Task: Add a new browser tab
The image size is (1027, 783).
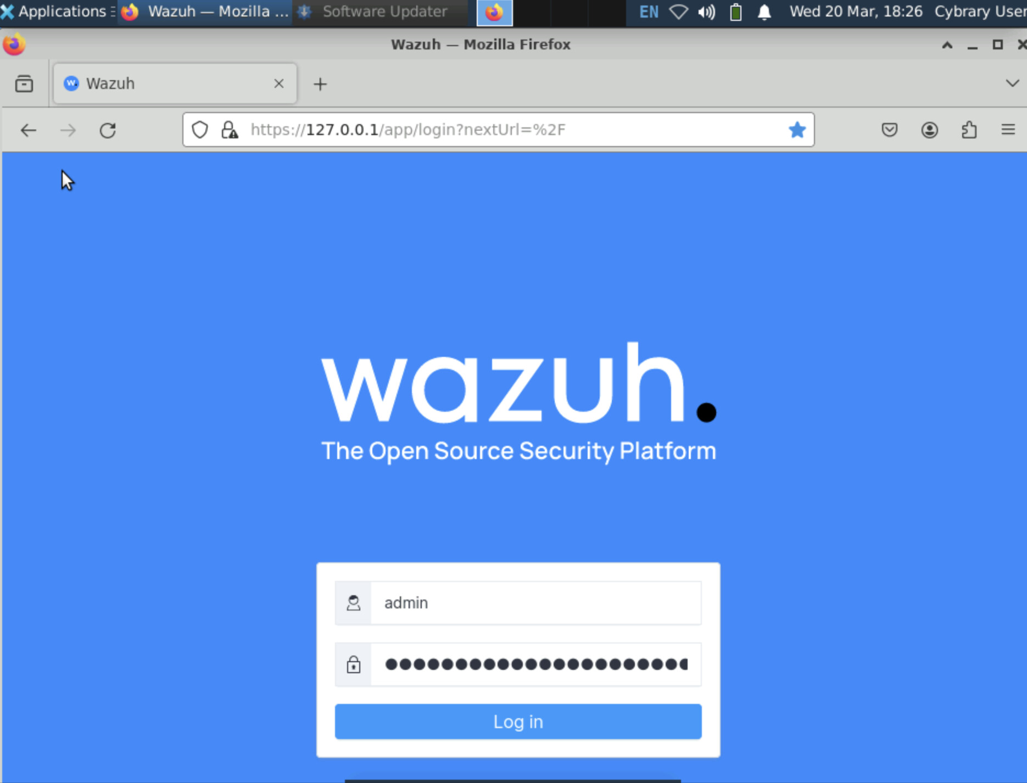Action: (320, 84)
